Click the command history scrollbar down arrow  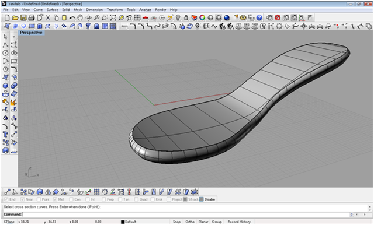370,210
